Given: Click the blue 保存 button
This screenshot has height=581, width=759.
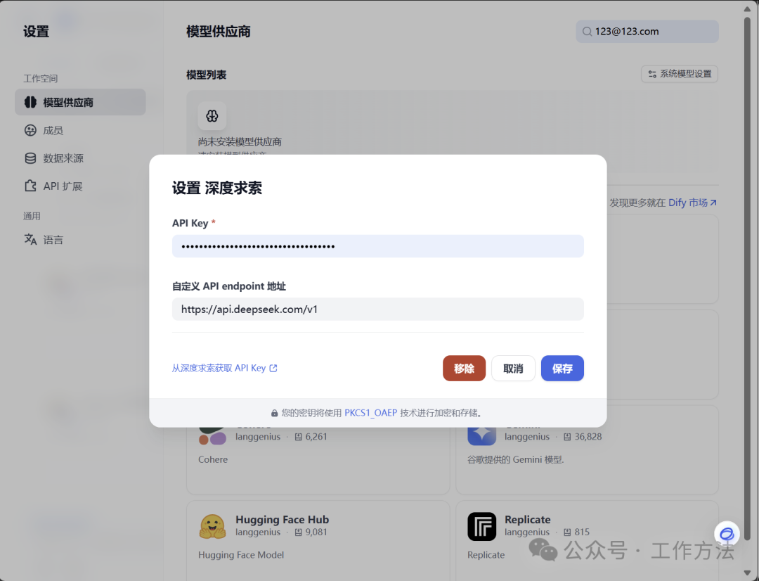Looking at the screenshot, I should pos(562,369).
